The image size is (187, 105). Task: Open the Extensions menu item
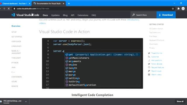[x=83, y=15]
